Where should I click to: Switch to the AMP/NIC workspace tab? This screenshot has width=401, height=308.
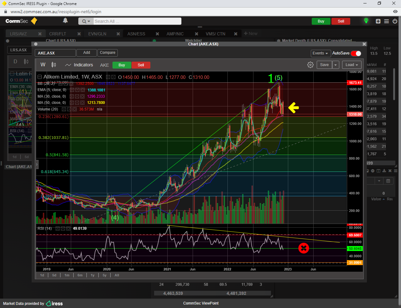tap(175, 34)
